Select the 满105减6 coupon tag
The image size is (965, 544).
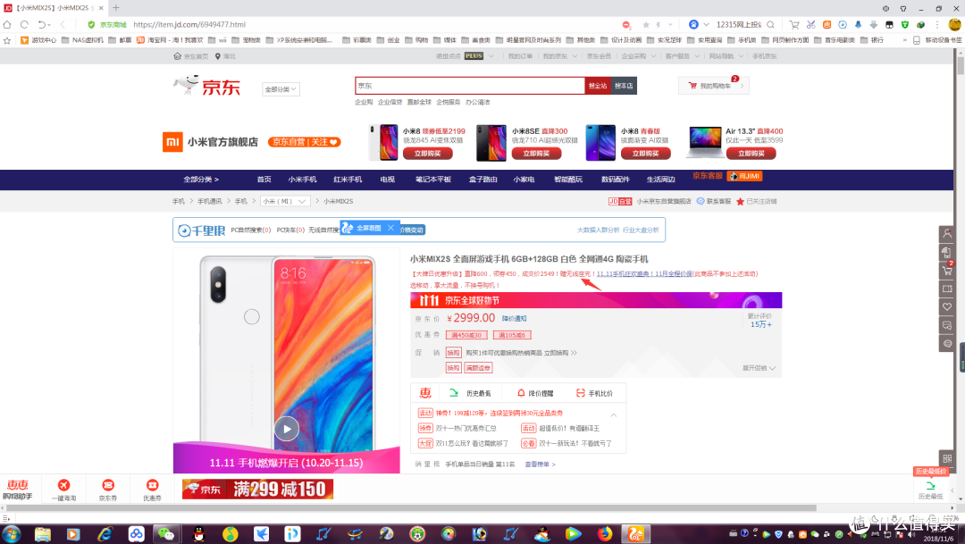click(x=511, y=335)
